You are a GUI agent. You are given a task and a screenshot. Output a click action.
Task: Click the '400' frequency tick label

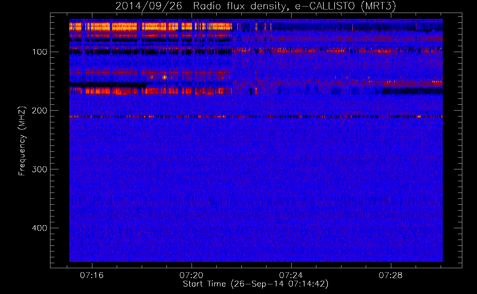40,228
